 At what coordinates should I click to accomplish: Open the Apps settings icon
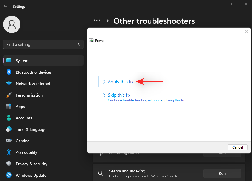tap(9, 107)
